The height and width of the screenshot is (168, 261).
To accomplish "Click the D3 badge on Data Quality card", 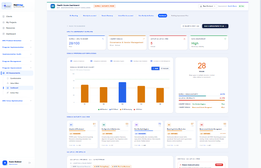I will coord(136,125).
